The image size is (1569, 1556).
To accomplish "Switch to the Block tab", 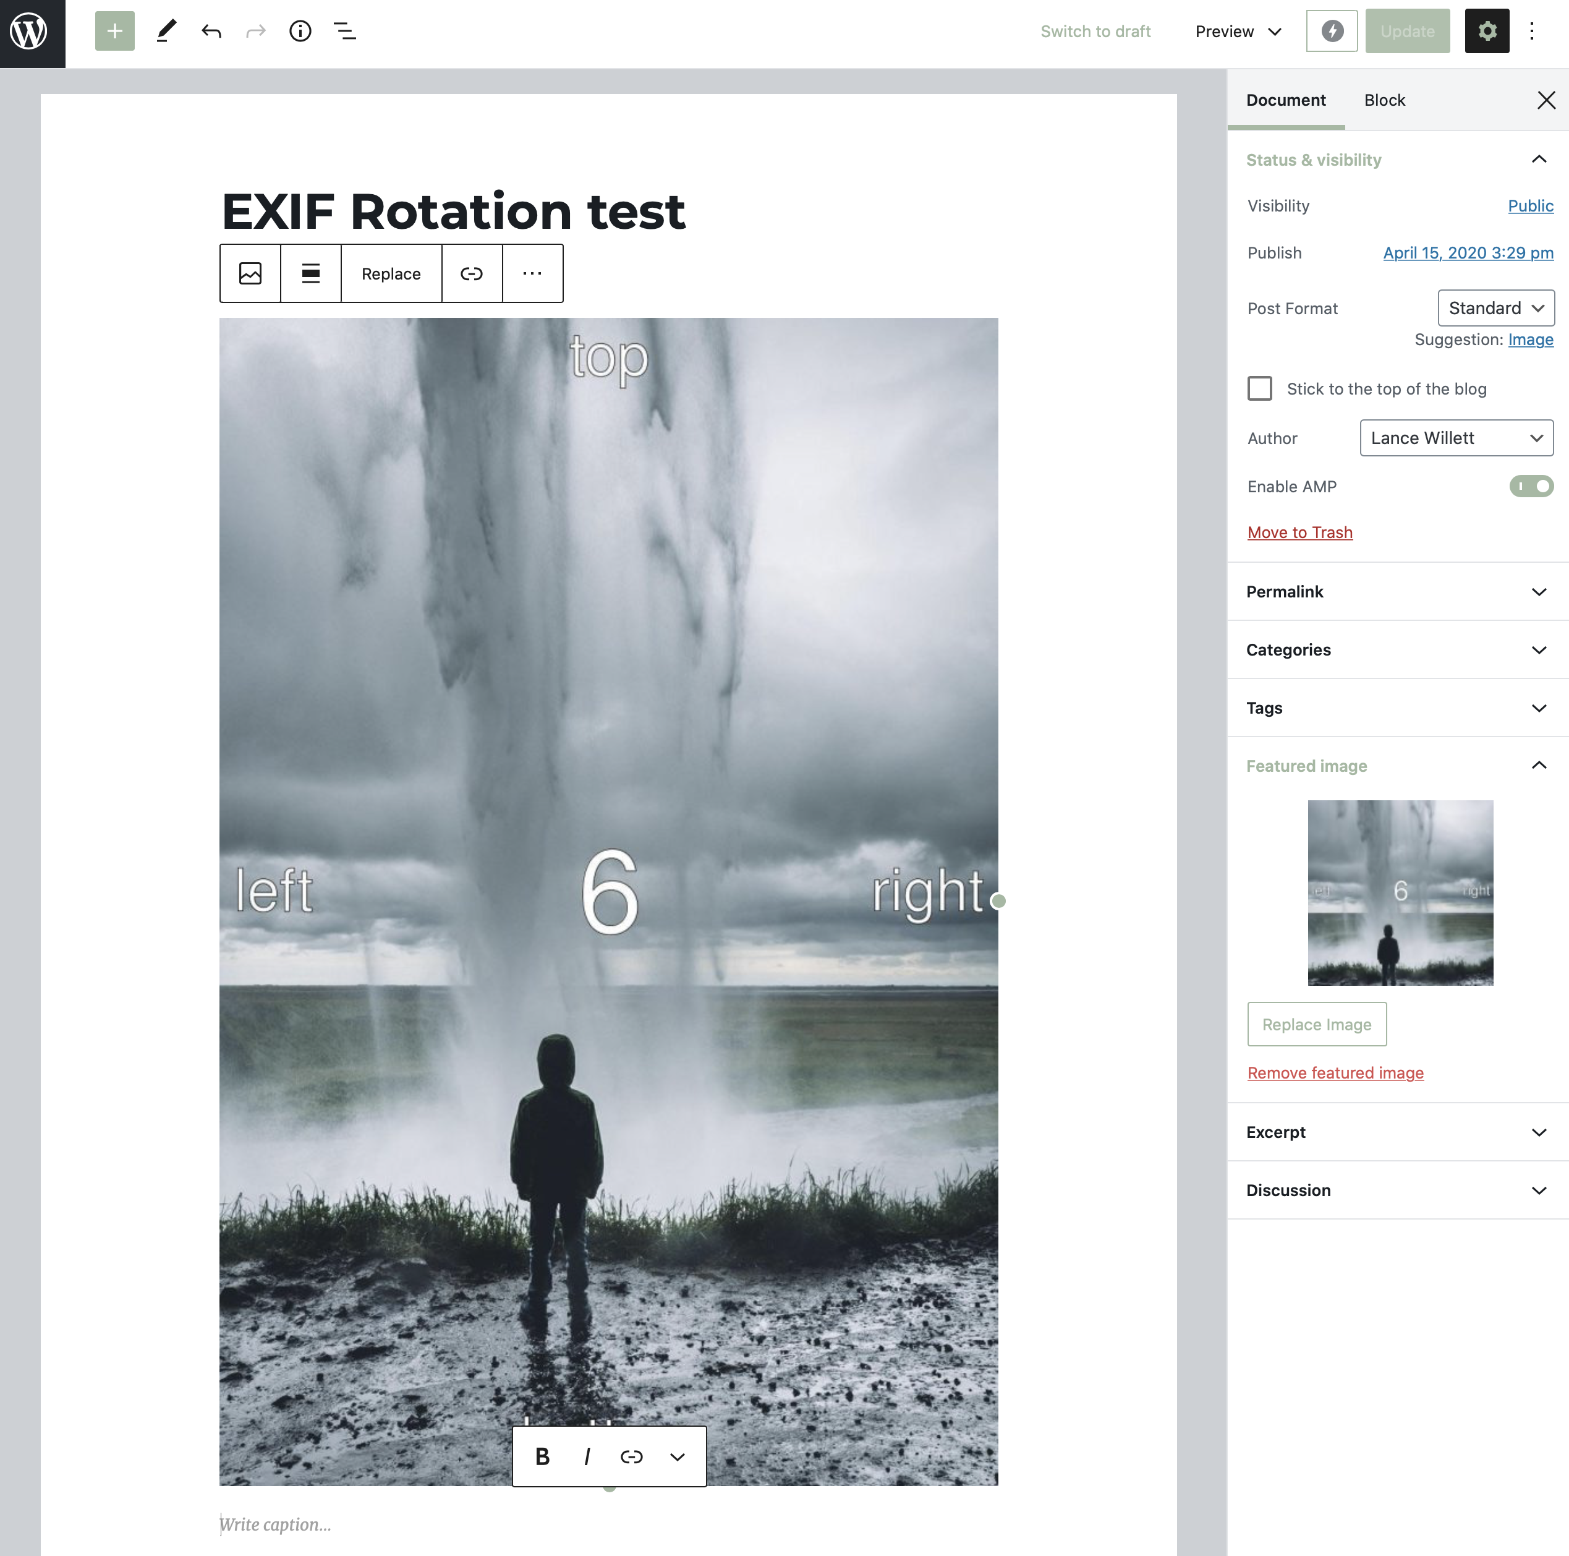I will click(1385, 100).
